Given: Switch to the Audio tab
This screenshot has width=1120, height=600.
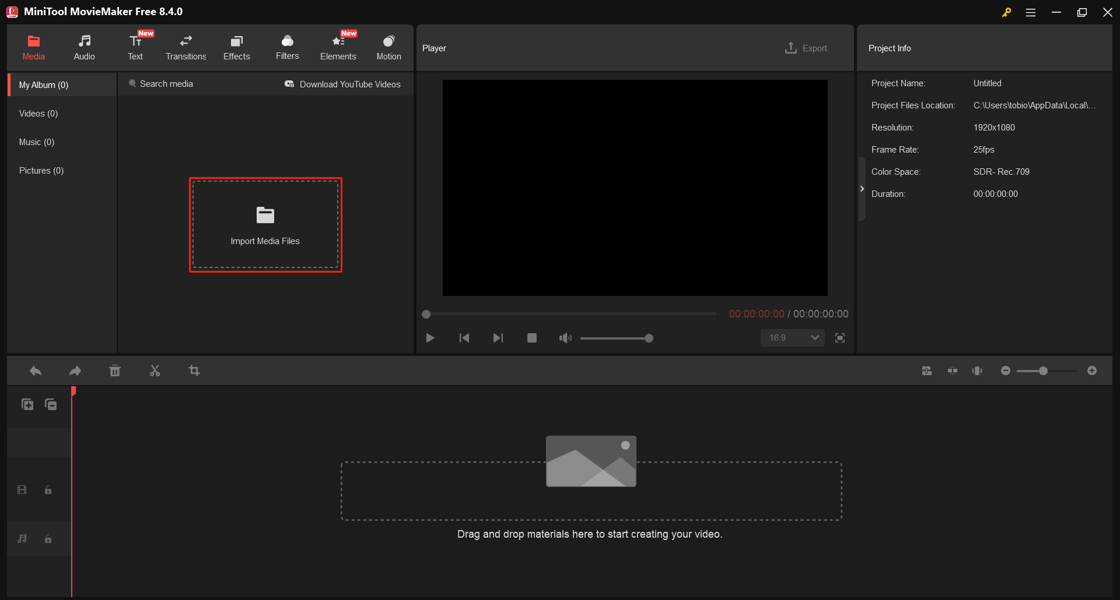Looking at the screenshot, I should click(x=84, y=47).
